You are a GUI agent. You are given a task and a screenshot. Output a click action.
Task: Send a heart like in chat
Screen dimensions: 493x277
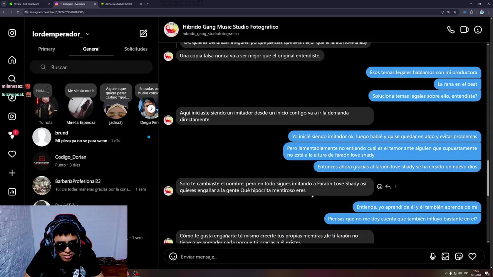(472, 257)
